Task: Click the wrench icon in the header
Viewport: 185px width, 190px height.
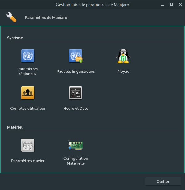Action: [11, 17]
